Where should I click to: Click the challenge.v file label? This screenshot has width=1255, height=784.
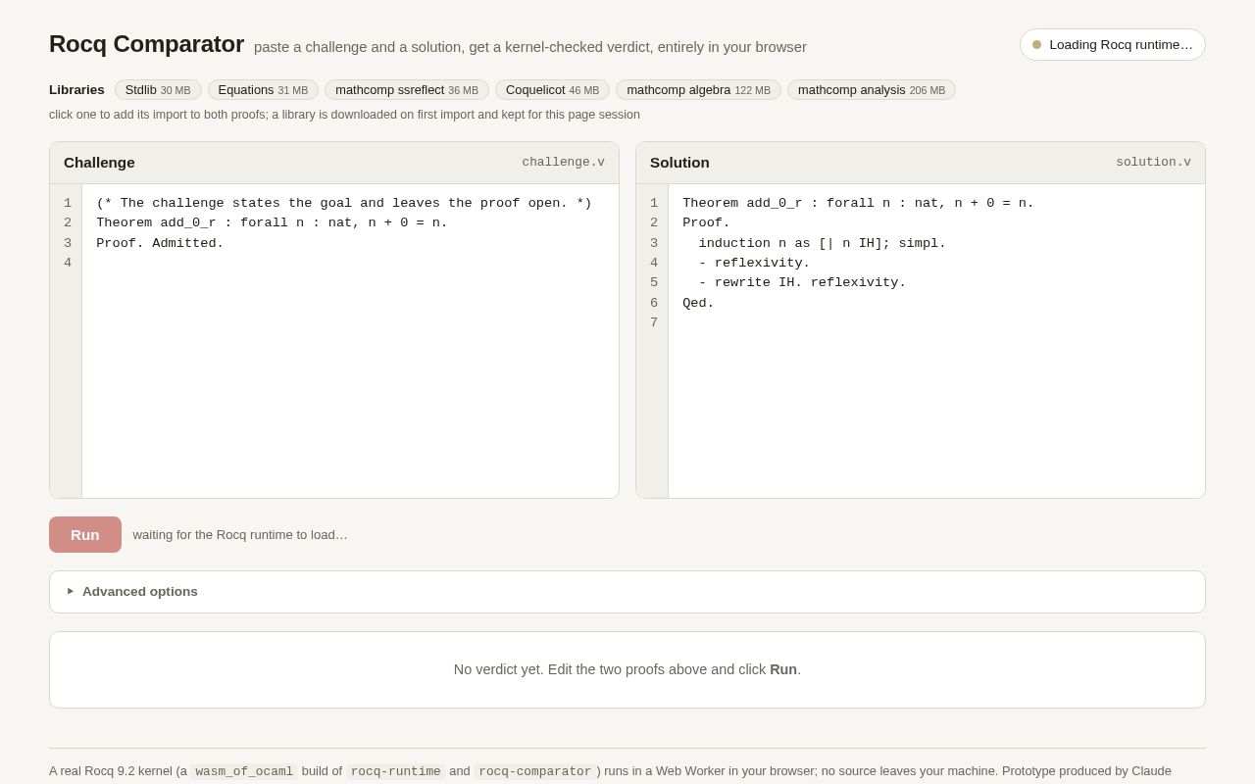coord(563,163)
